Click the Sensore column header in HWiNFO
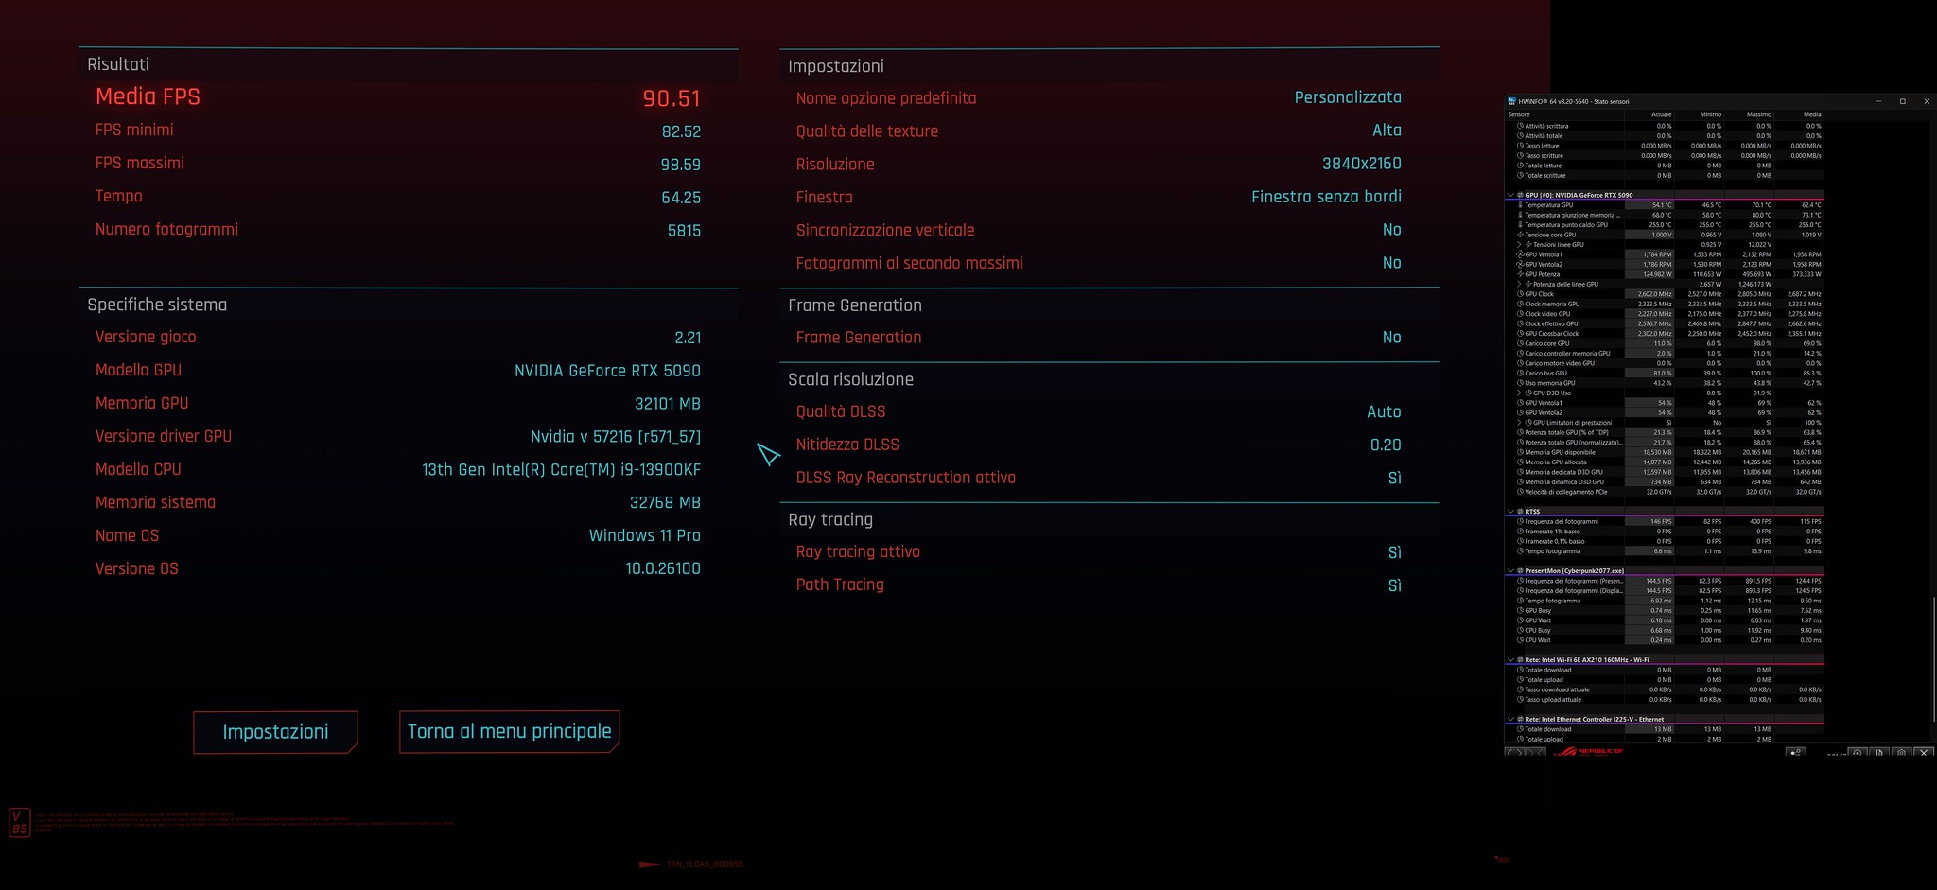Image resolution: width=1937 pixels, height=890 pixels. click(1564, 114)
